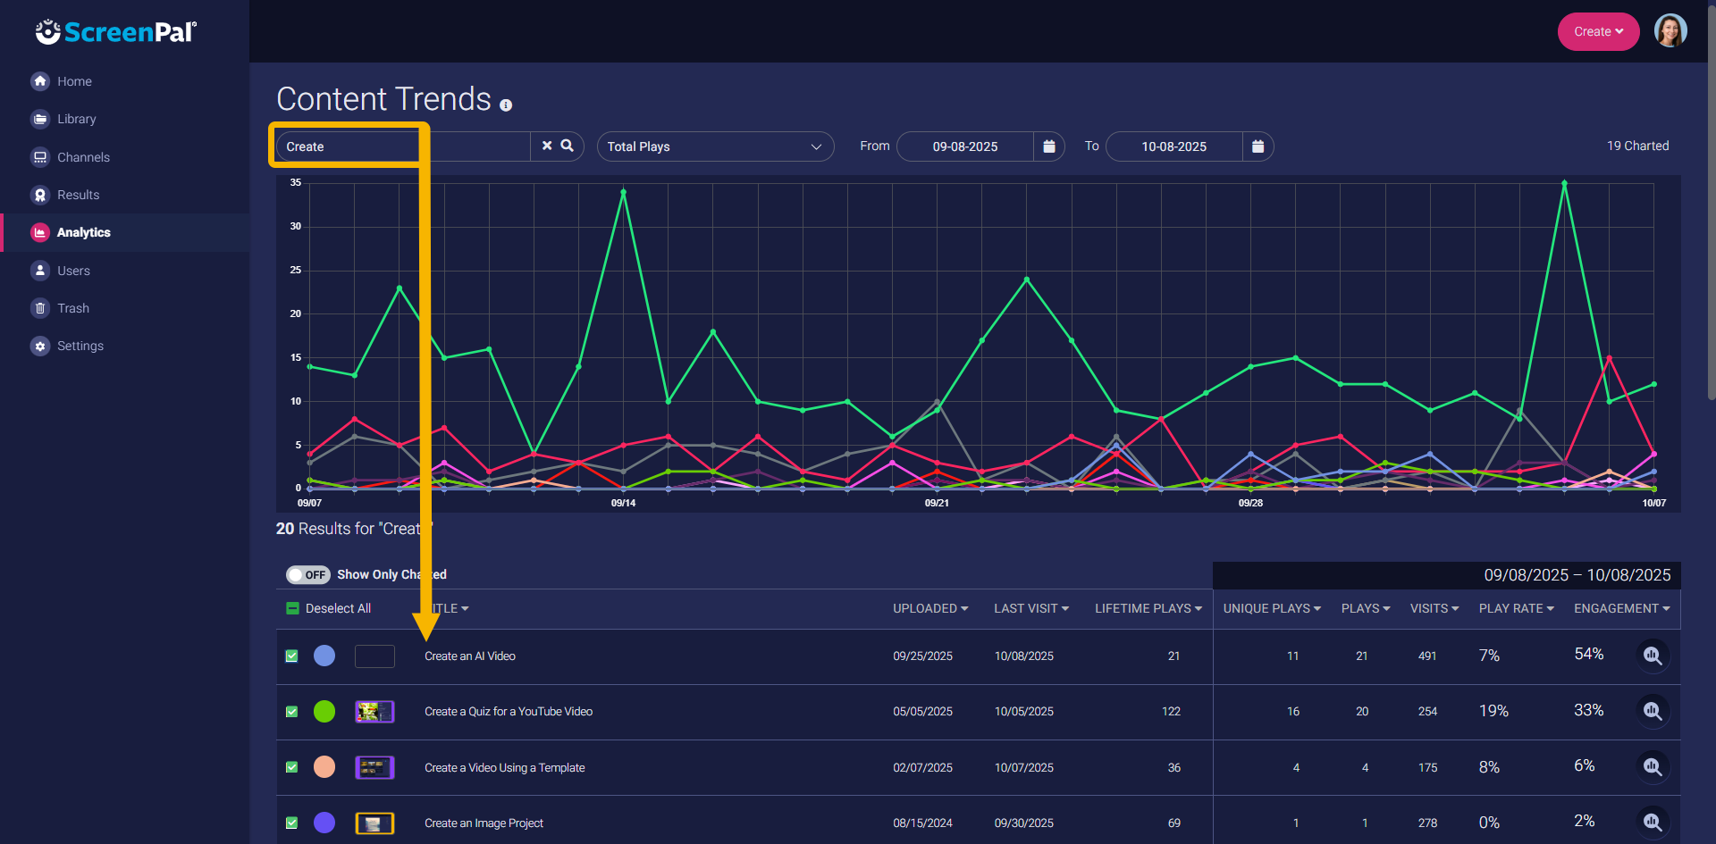Image resolution: width=1716 pixels, height=844 pixels.
Task: Uncheck Create a Video Using a Template
Action: click(x=291, y=767)
